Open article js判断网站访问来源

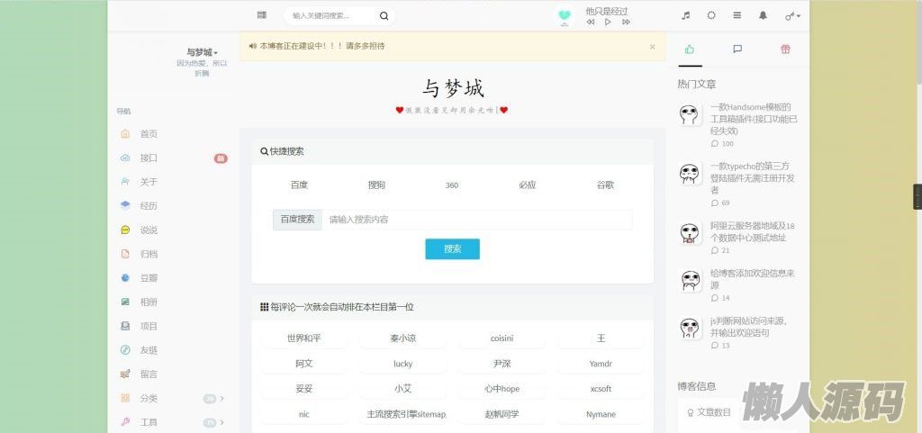pyautogui.click(x=748, y=327)
